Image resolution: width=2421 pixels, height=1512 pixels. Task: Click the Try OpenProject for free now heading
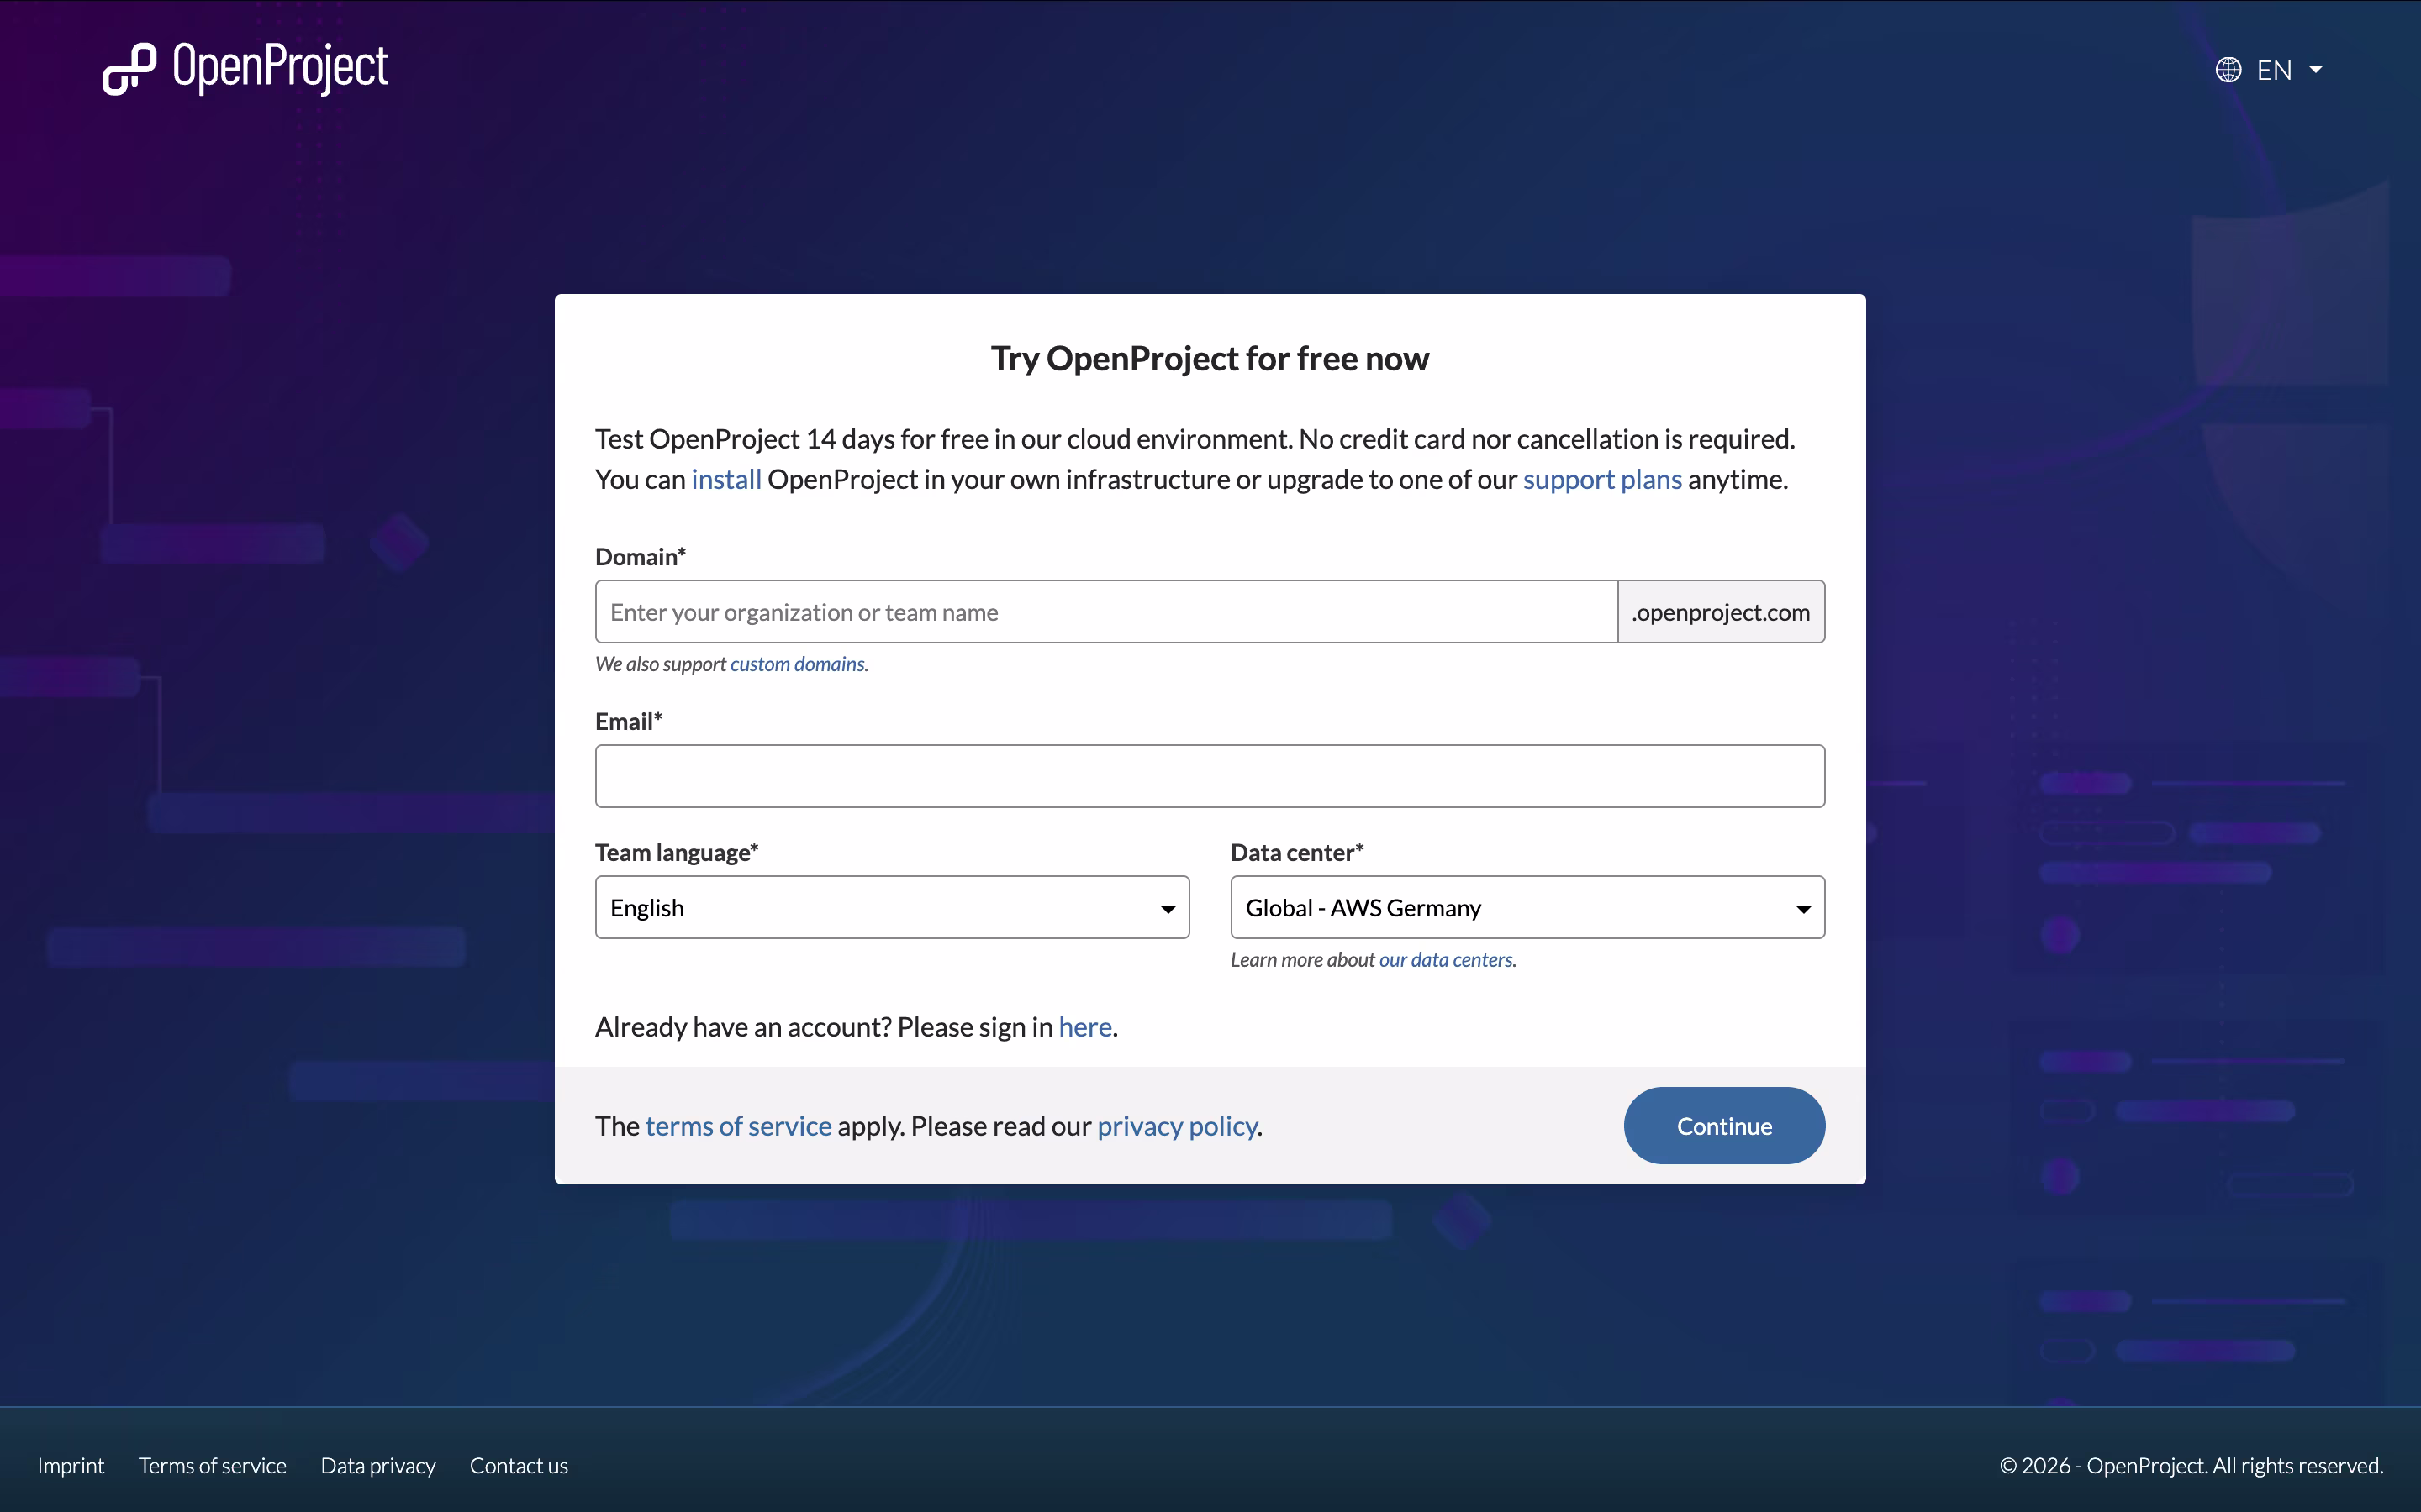[x=1210, y=358]
